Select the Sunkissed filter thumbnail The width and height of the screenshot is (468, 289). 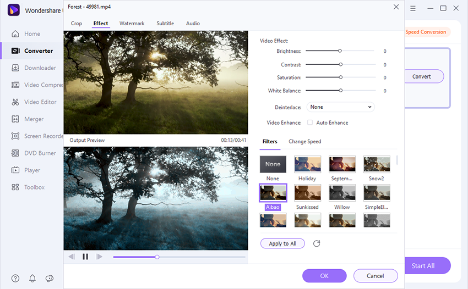tap(307, 192)
